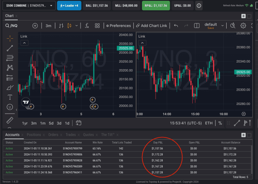Open the $50K COMBINE account dropdown
Image resolution: width=258 pixels, height=184 pixels.
pyautogui.click(x=29, y=6)
